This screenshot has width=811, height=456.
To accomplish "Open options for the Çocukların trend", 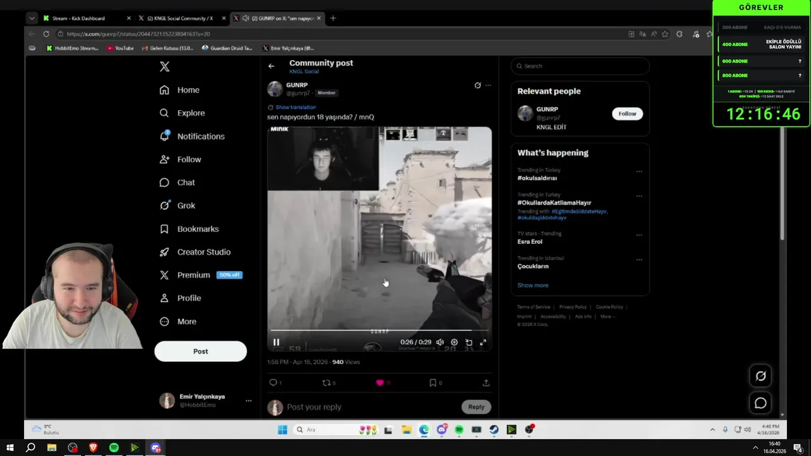I will tap(639, 260).
